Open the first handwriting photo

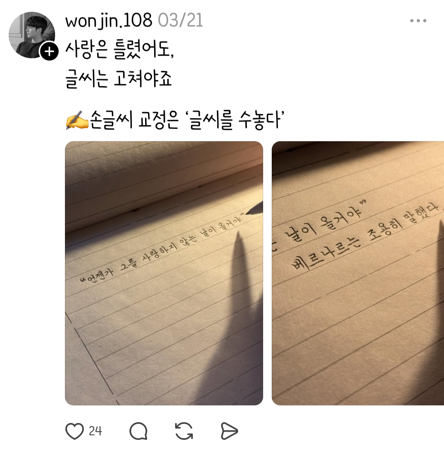coord(164,273)
